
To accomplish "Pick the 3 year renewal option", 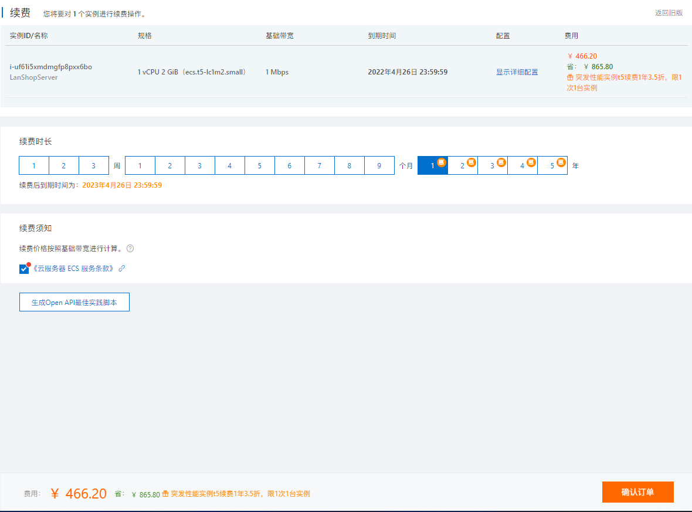I will point(492,166).
